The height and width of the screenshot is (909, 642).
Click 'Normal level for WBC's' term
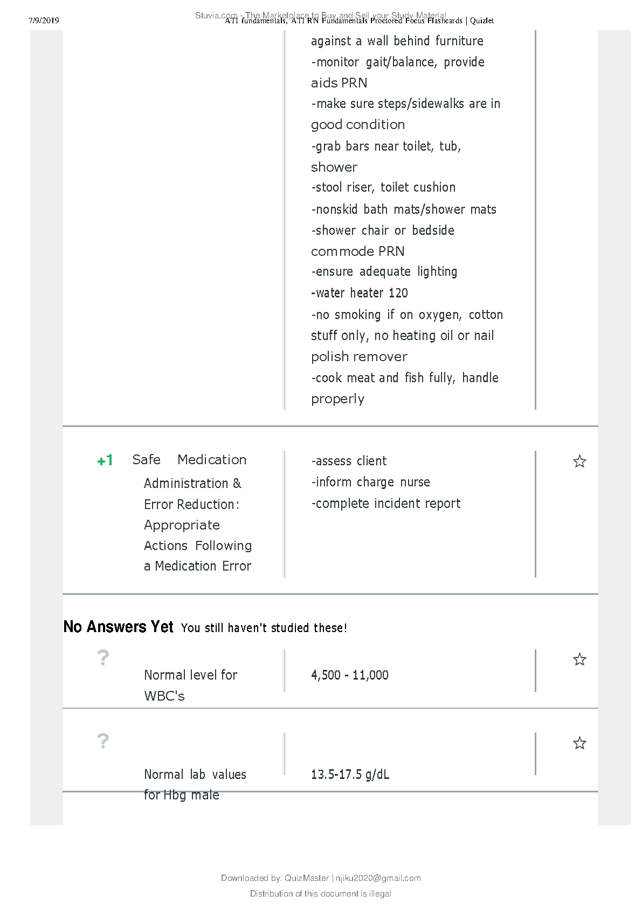tap(191, 686)
